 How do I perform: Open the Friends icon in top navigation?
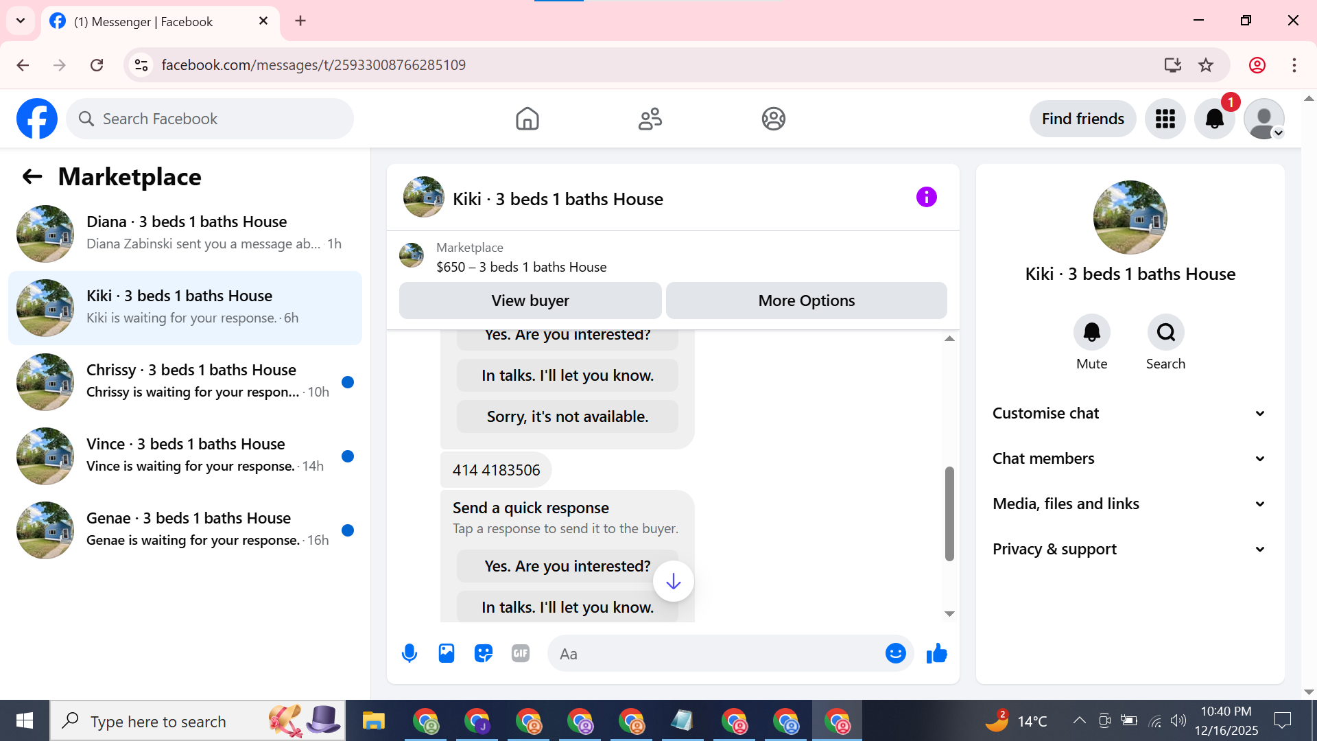(x=650, y=119)
